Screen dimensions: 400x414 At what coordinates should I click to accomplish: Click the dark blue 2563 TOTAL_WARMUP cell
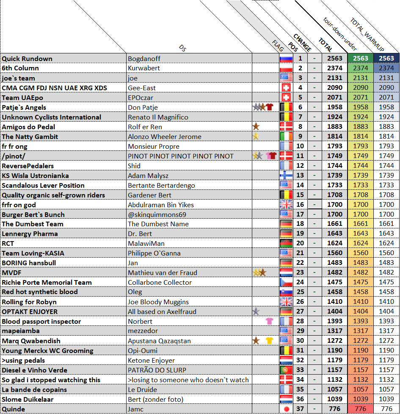(386, 58)
